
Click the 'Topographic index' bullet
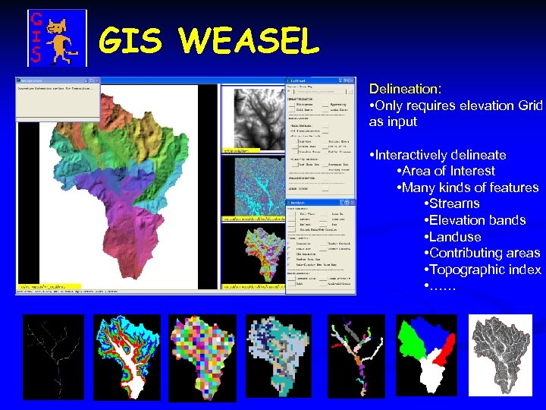483,270
